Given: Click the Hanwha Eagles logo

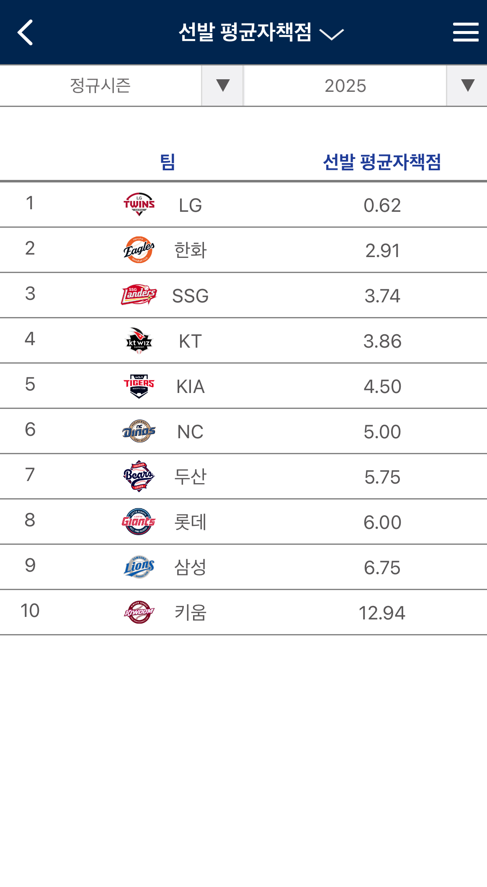Looking at the screenshot, I should click(139, 250).
